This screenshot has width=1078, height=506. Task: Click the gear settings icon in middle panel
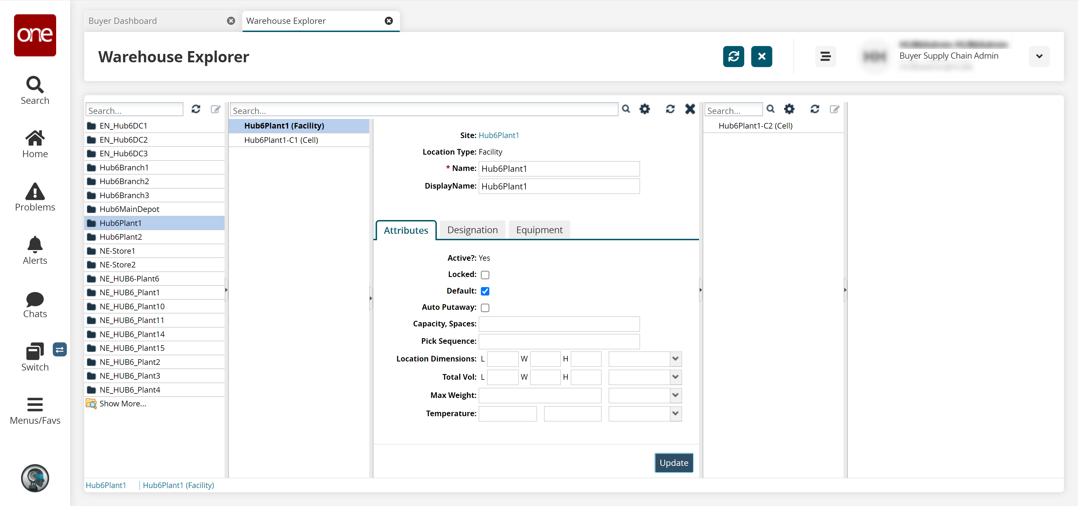click(x=645, y=109)
